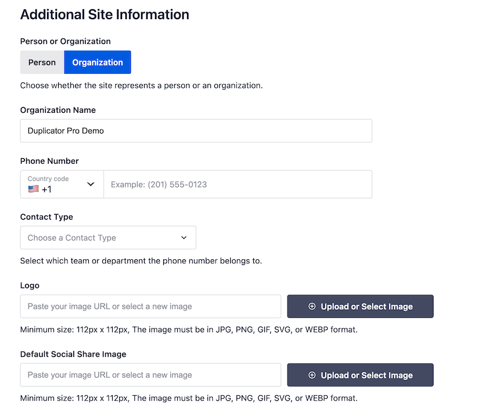This screenshot has width=491, height=408.
Task: Click plus icon on Social Share upload button
Action: coord(312,375)
